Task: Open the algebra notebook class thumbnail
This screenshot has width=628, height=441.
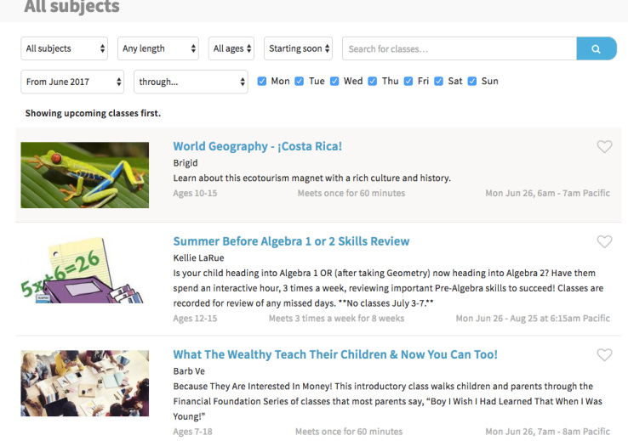Action: 82,270
